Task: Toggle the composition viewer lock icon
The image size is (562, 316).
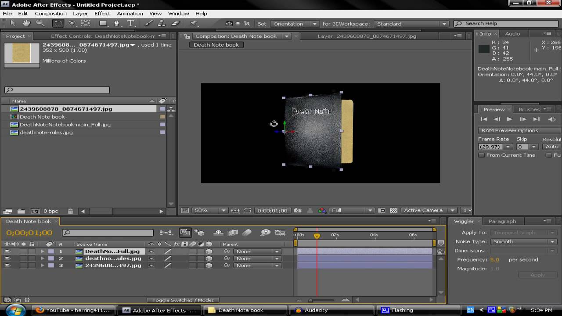Action: [187, 36]
